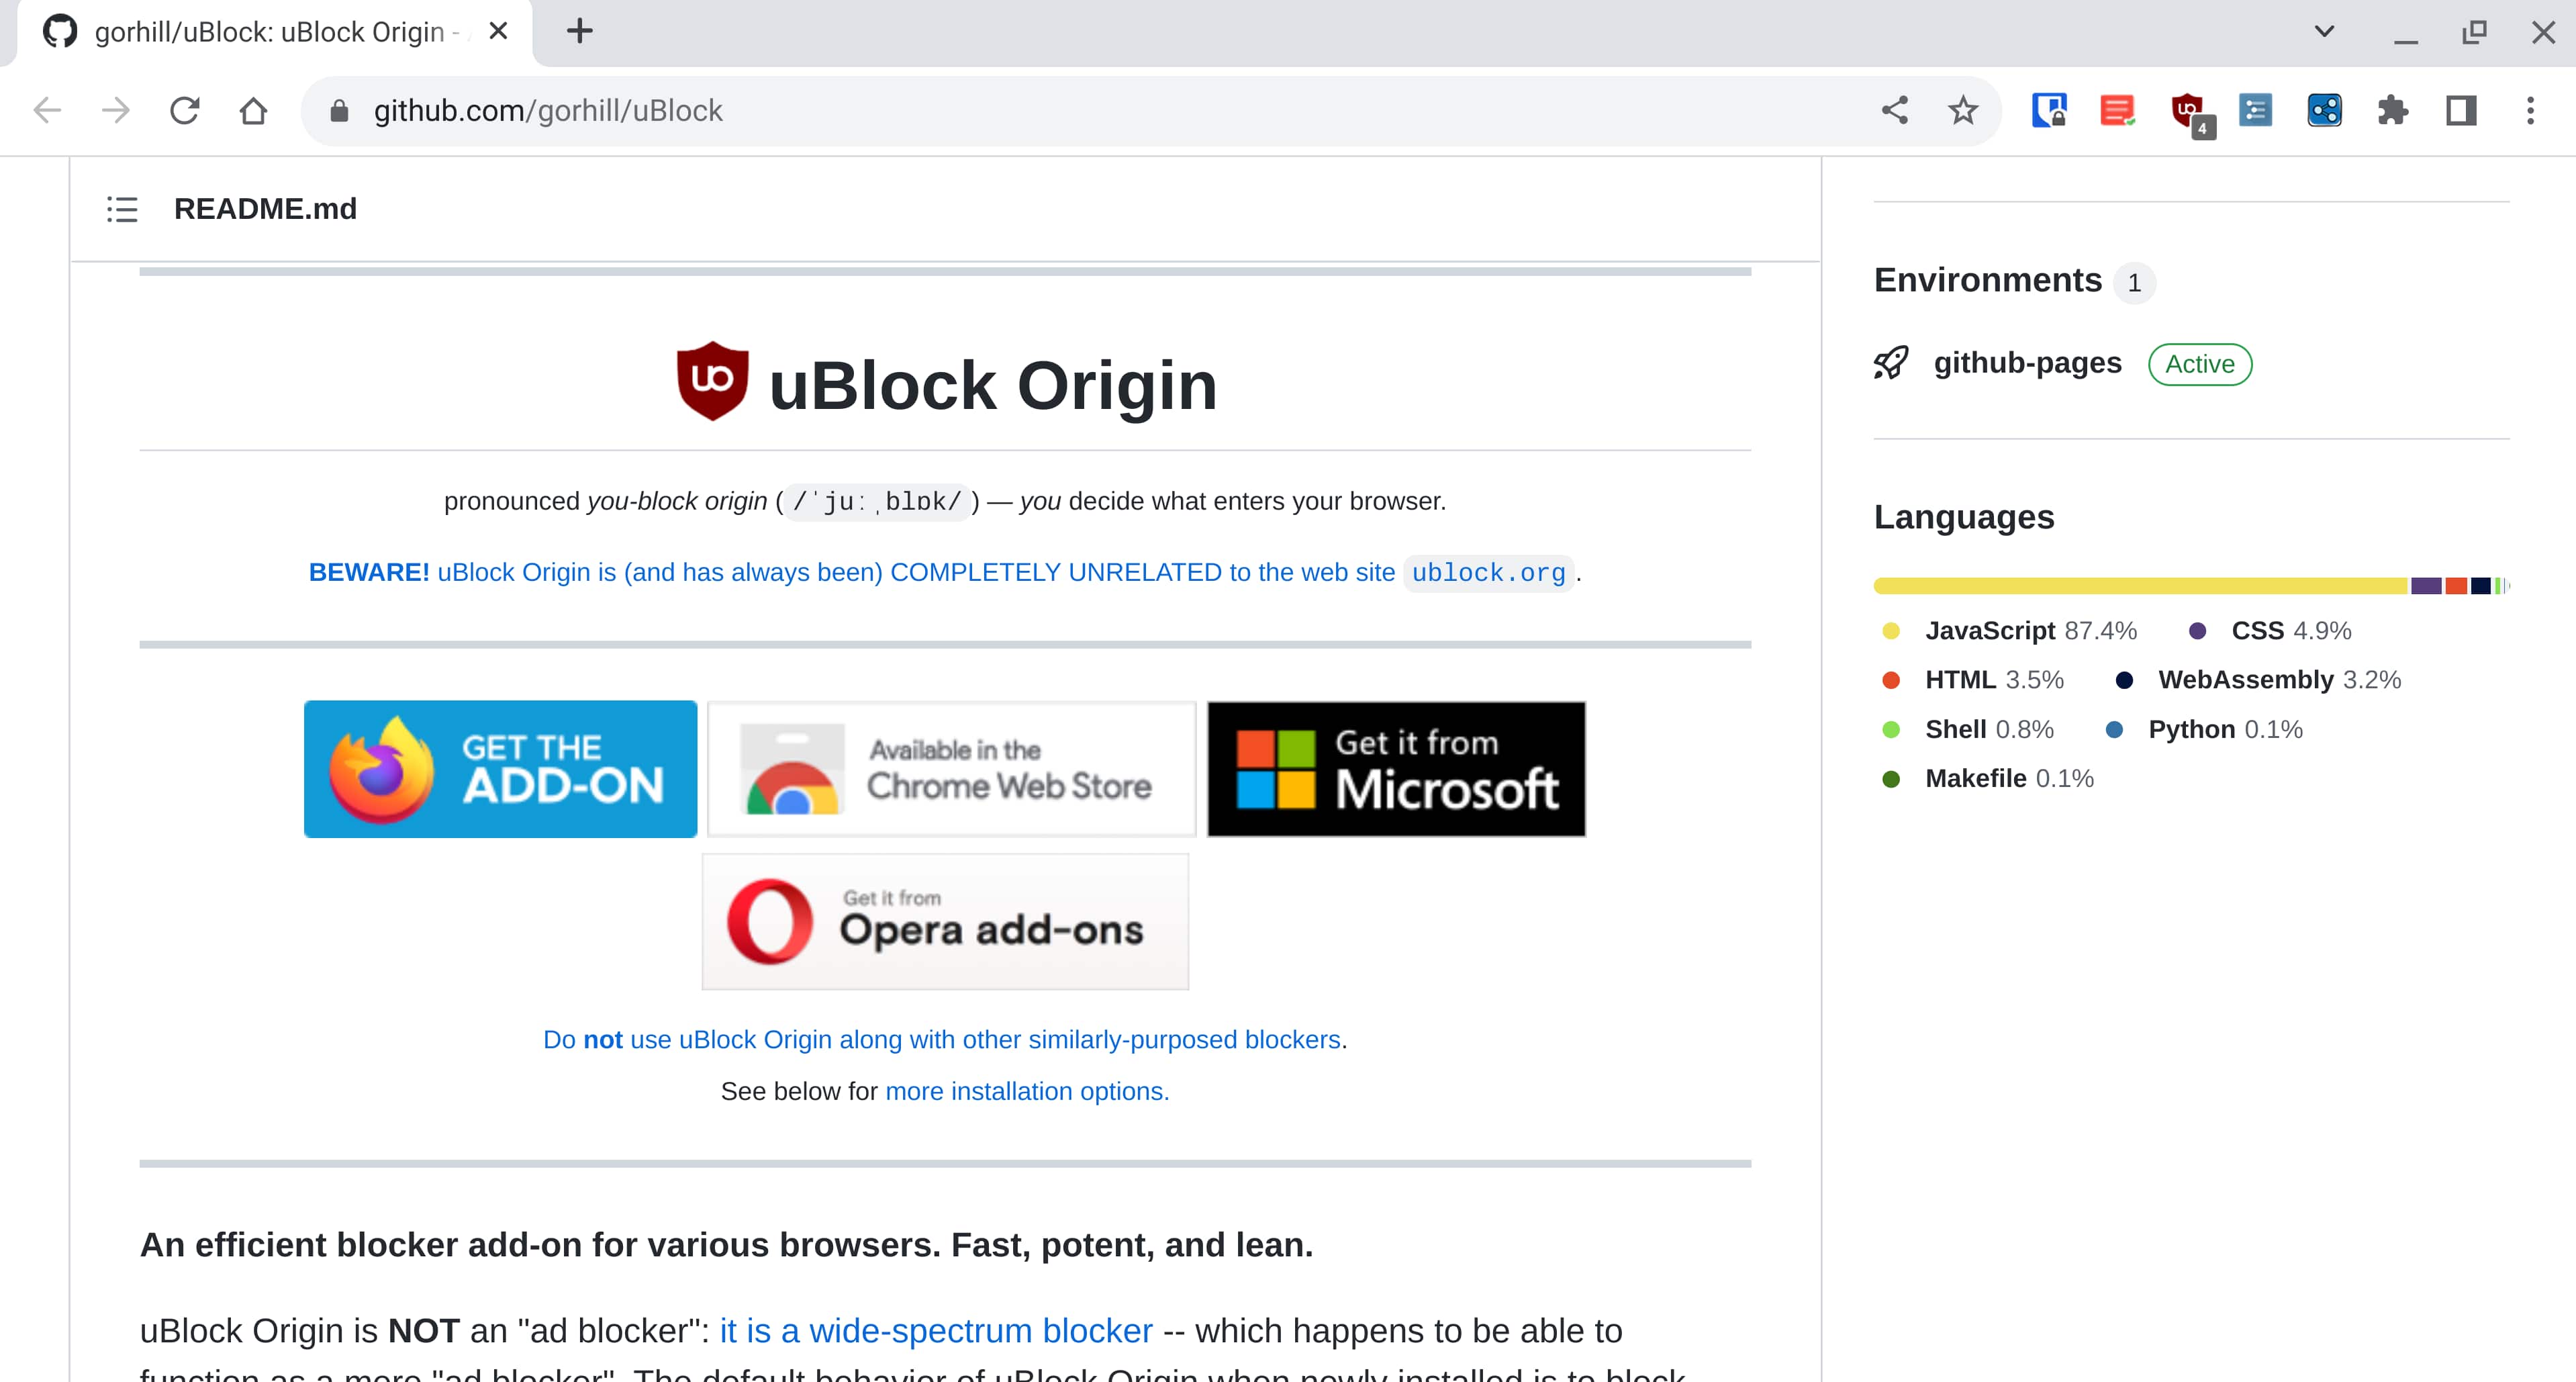Click the README.md file heading
This screenshot has width=2576, height=1382.
[x=265, y=209]
